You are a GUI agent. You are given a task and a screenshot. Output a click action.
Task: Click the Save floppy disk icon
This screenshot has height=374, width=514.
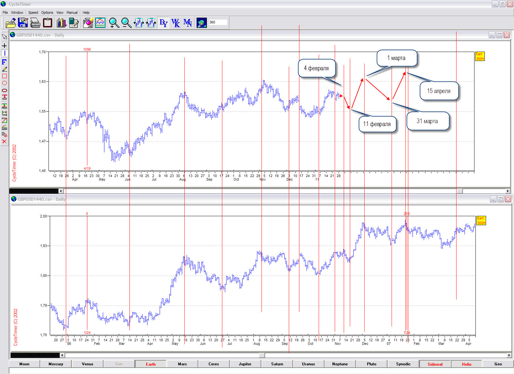pos(23,23)
